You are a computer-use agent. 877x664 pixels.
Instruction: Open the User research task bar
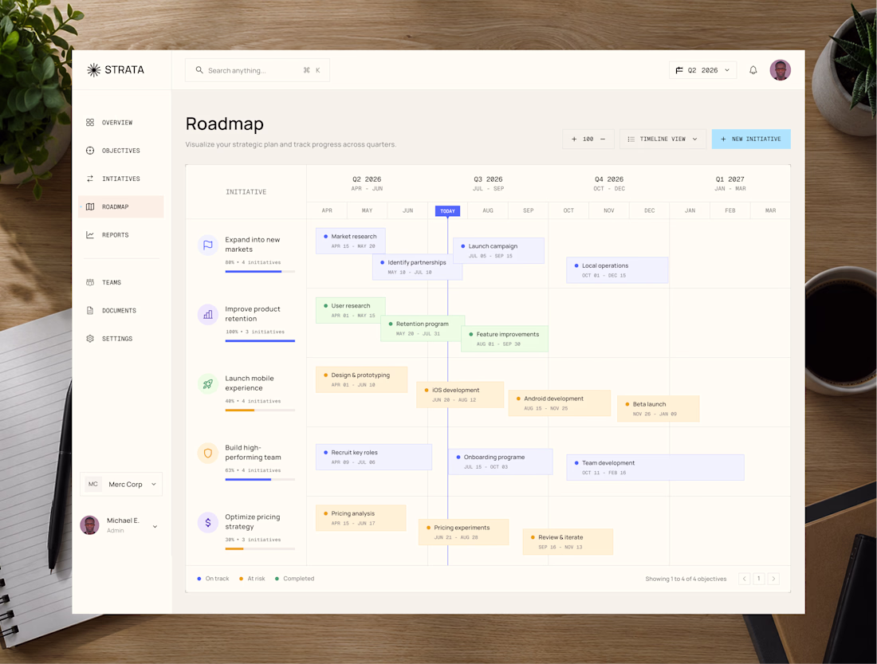tap(351, 310)
